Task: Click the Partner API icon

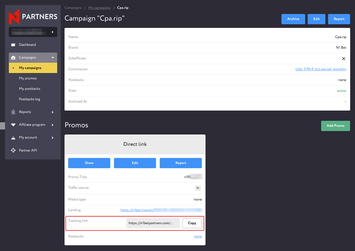Action: (x=14, y=150)
